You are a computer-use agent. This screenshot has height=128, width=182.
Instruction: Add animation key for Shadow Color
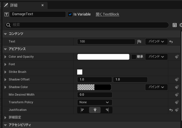(x=177, y=87)
